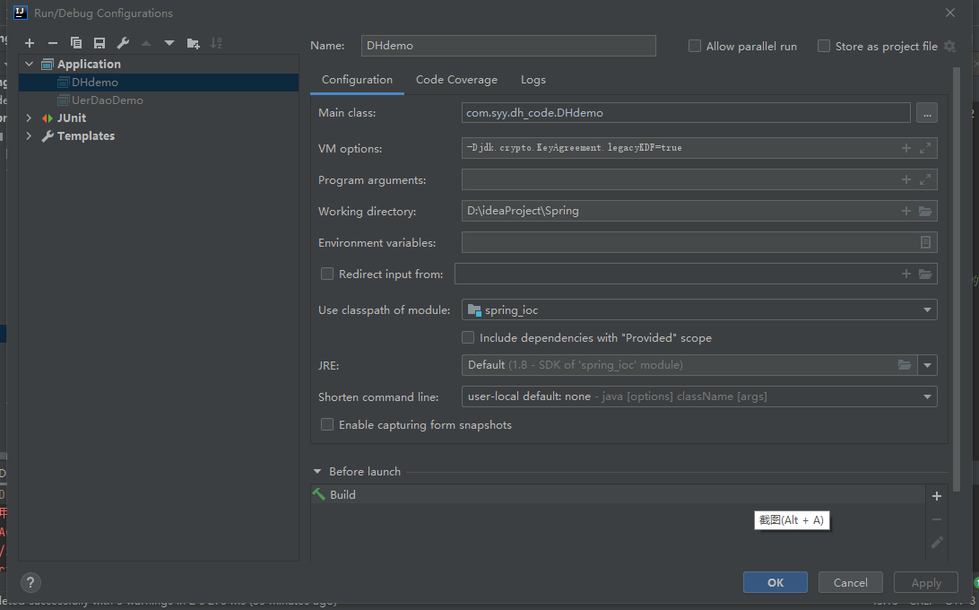The width and height of the screenshot is (979, 610).
Task: Open edit templates wrench icon
Action: click(123, 43)
